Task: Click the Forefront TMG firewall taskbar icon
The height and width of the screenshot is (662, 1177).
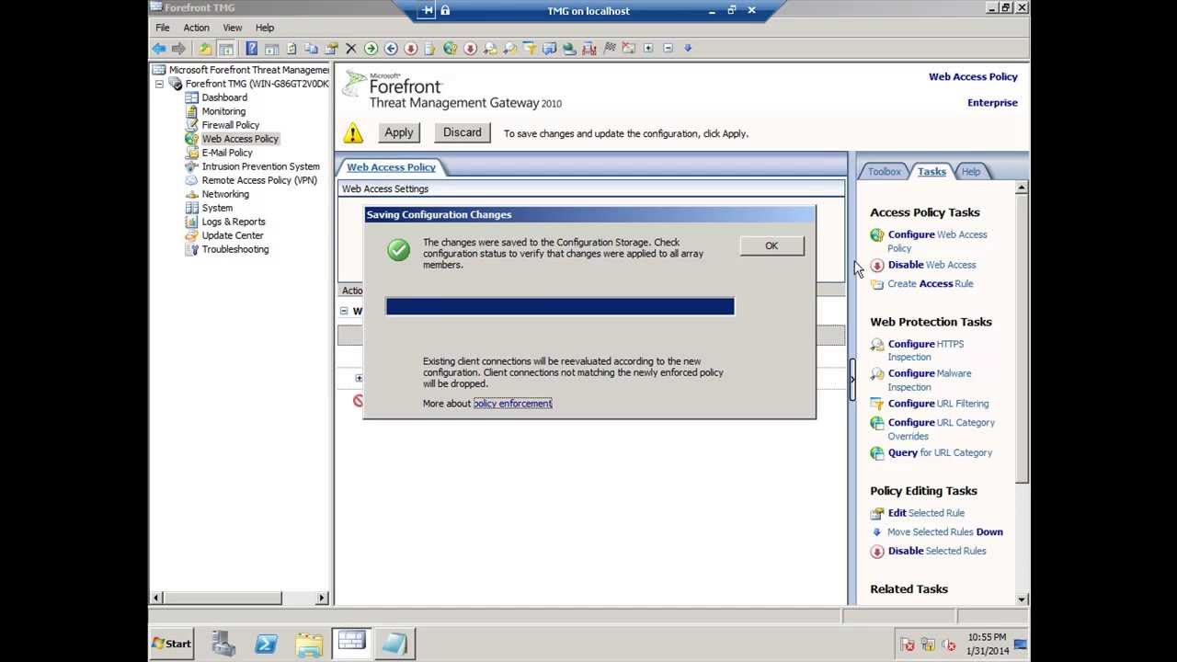Action: point(351,643)
